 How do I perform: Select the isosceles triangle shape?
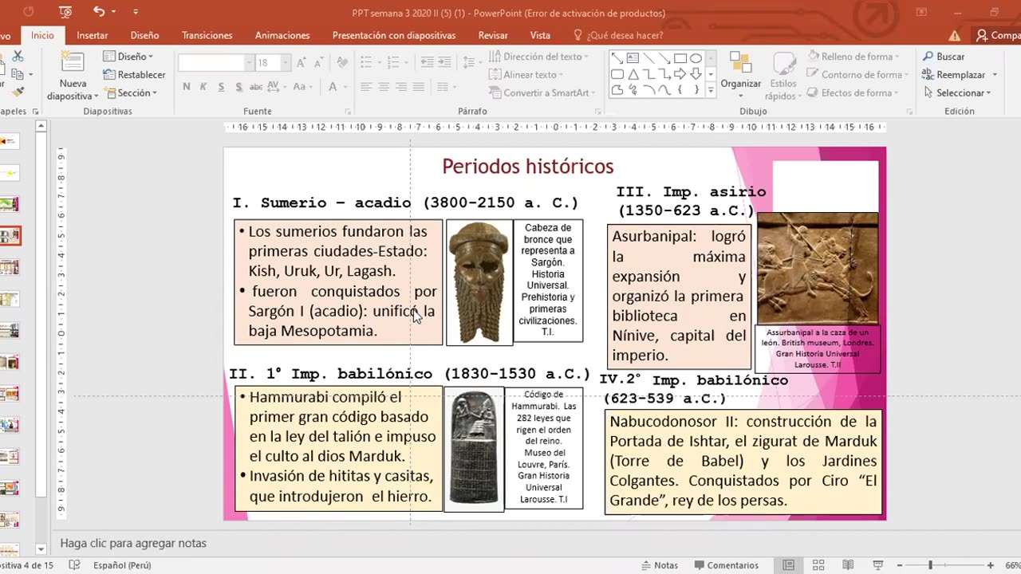pos(633,74)
